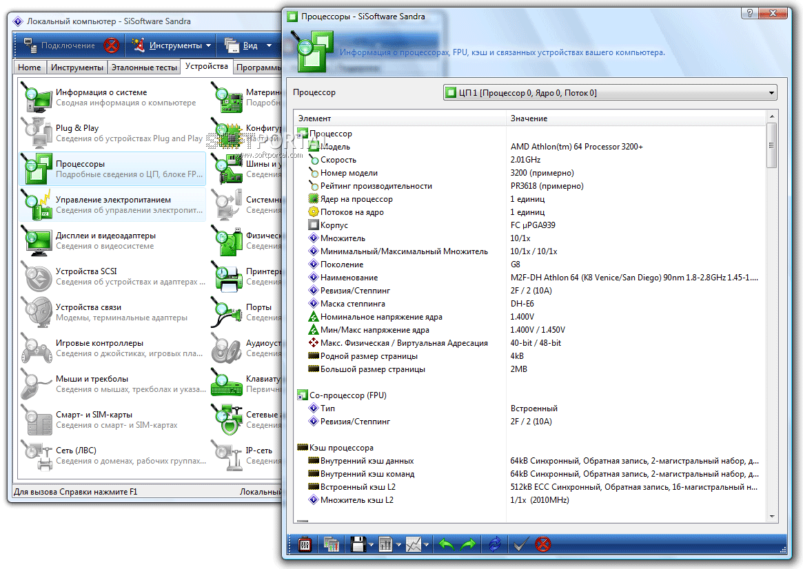Open the Plug & Play module
803x569 pixels.
112,133
